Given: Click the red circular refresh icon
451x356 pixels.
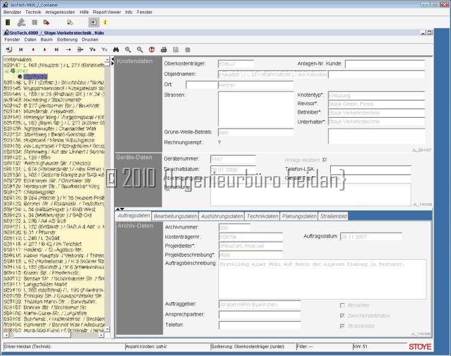Looking at the screenshot, I should [152, 49].
